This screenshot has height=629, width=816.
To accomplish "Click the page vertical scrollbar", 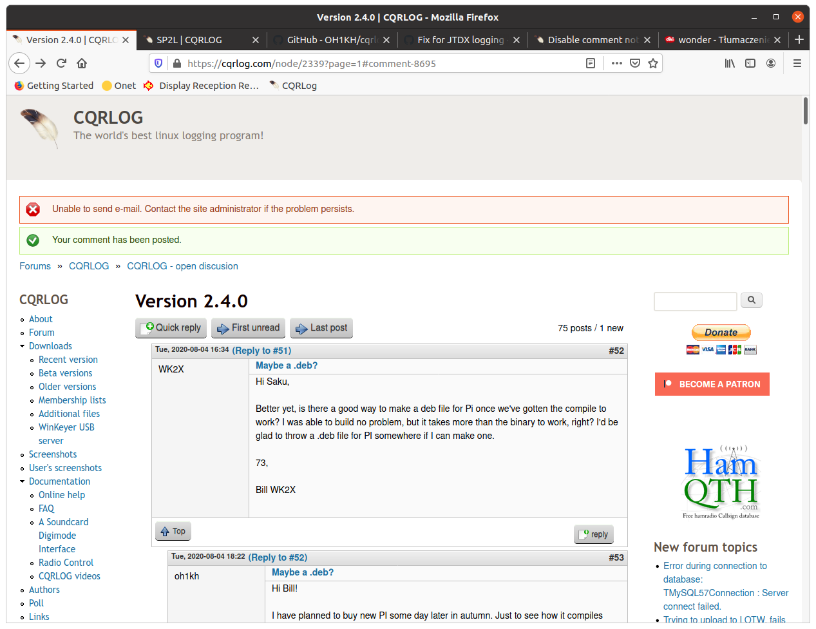I will click(x=806, y=111).
